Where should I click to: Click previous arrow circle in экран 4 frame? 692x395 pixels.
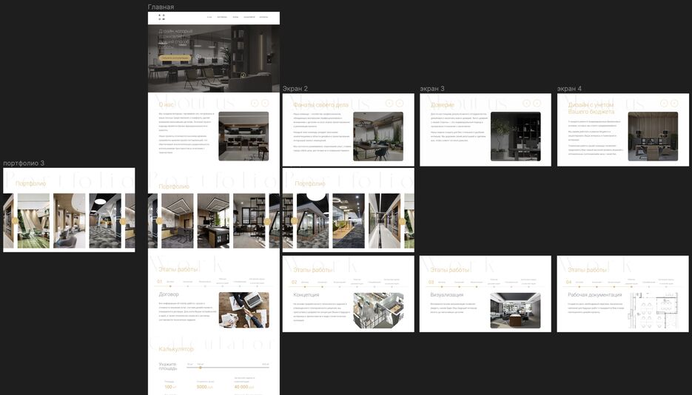pos(664,103)
